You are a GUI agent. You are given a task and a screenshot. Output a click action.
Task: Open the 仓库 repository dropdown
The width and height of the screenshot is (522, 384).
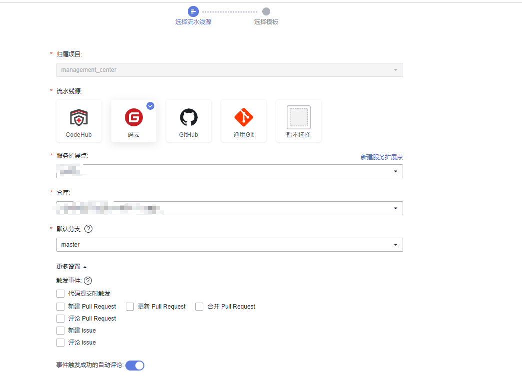[x=230, y=208]
